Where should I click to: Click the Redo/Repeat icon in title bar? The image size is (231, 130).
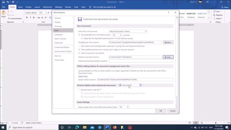13,2
